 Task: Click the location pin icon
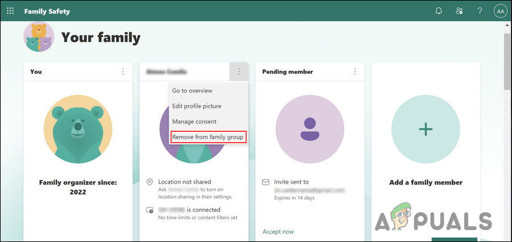coord(150,182)
